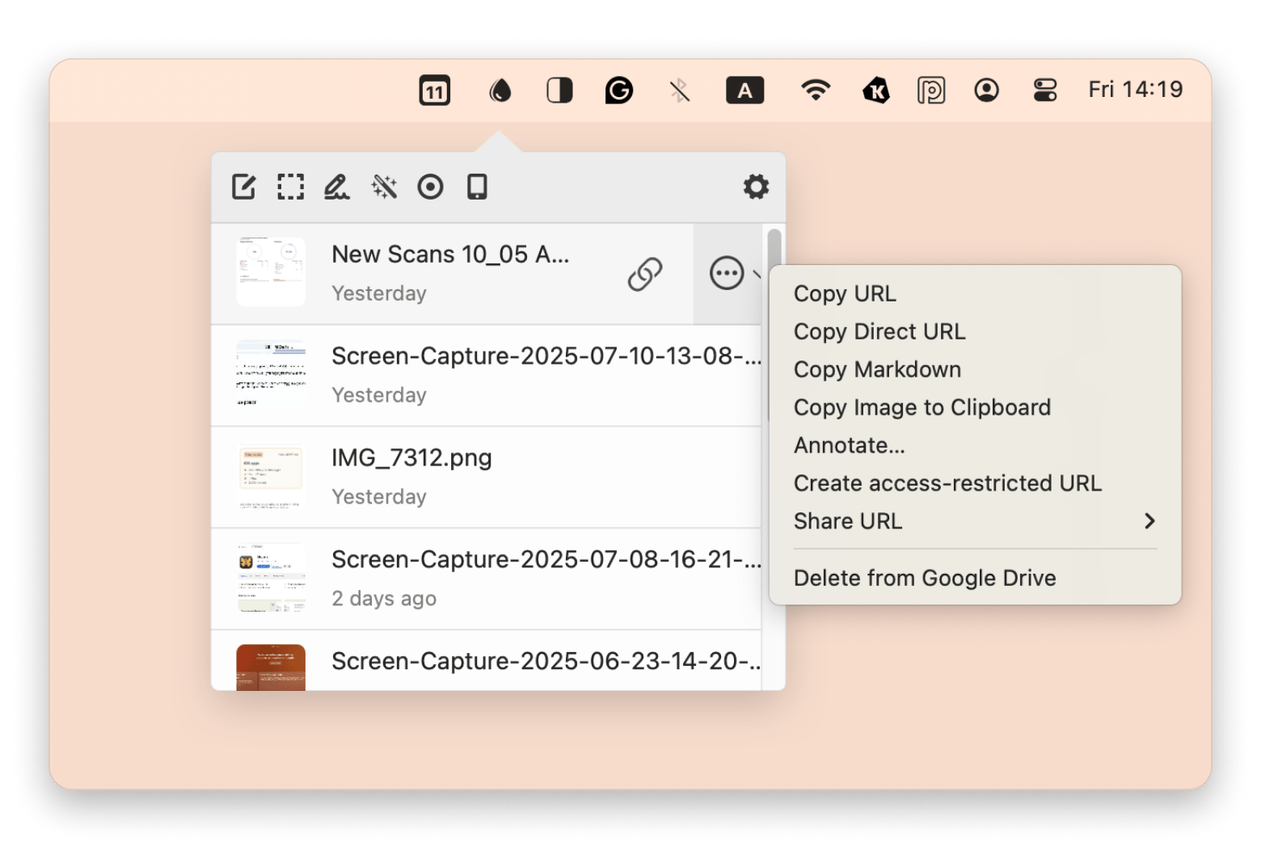
Task: Copy link for New Scans item
Action: [644, 274]
